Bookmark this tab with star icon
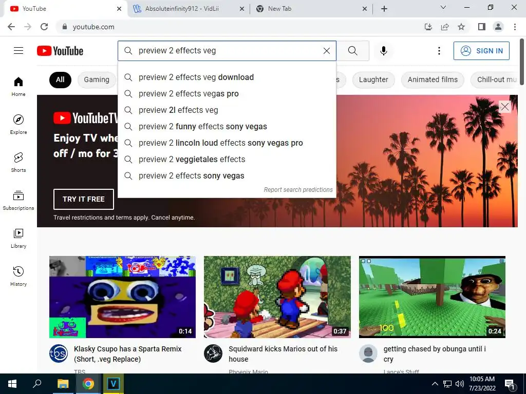The height and width of the screenshot is (394, 526). pyautogui.click(x=461, y=27)
